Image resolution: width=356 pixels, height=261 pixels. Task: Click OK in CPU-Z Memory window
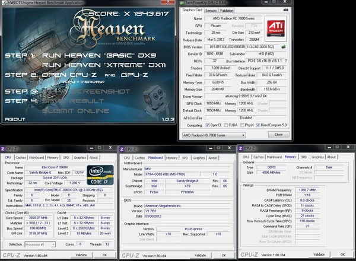point(342,254)
